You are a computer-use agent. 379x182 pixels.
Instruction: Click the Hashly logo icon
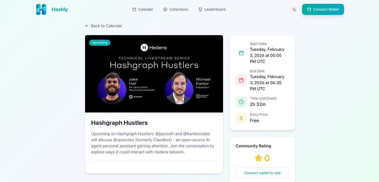coord(41,9)
